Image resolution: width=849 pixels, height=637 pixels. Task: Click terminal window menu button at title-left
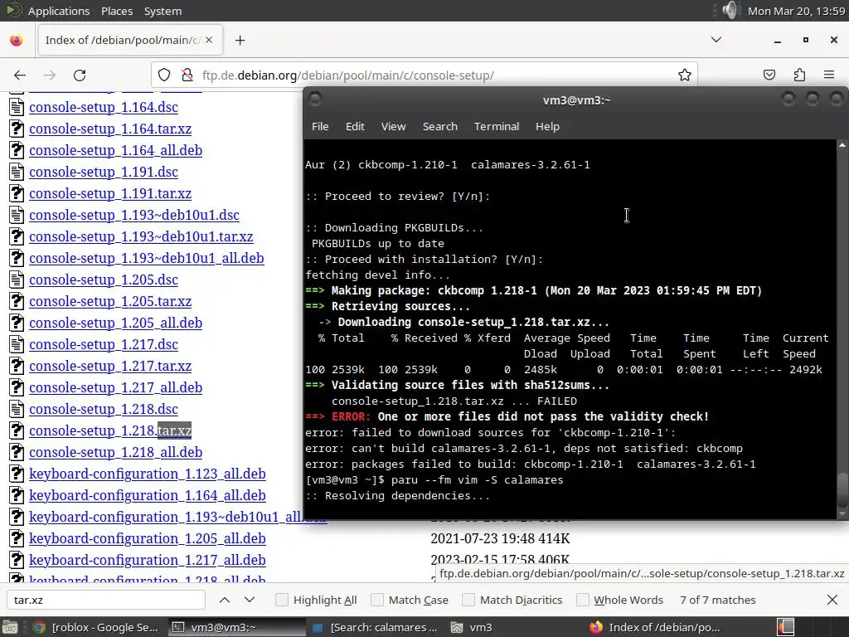pos(315,100)
